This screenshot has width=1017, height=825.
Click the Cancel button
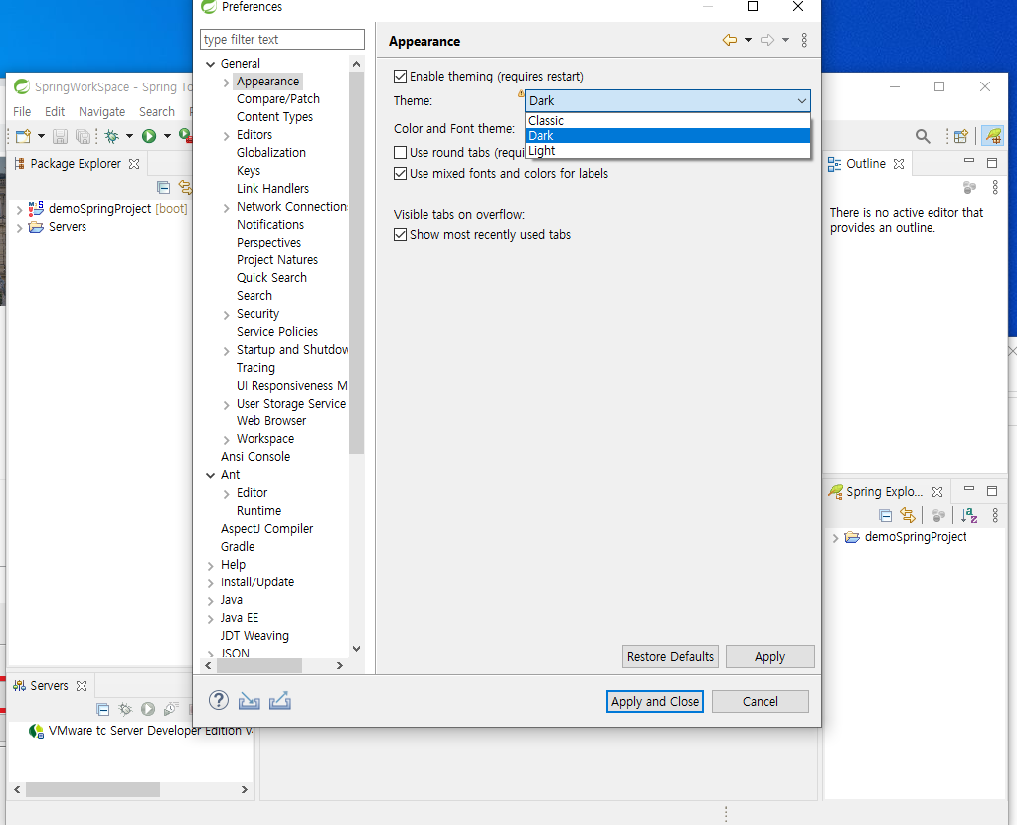tap(761, 701)
